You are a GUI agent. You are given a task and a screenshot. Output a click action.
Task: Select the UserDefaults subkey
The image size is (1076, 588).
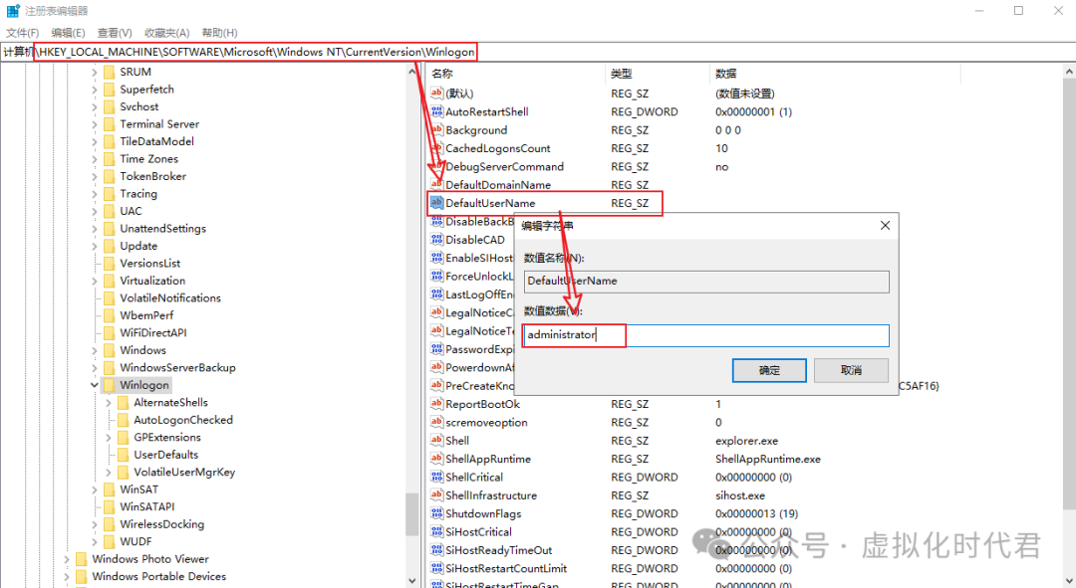(165, 455)
